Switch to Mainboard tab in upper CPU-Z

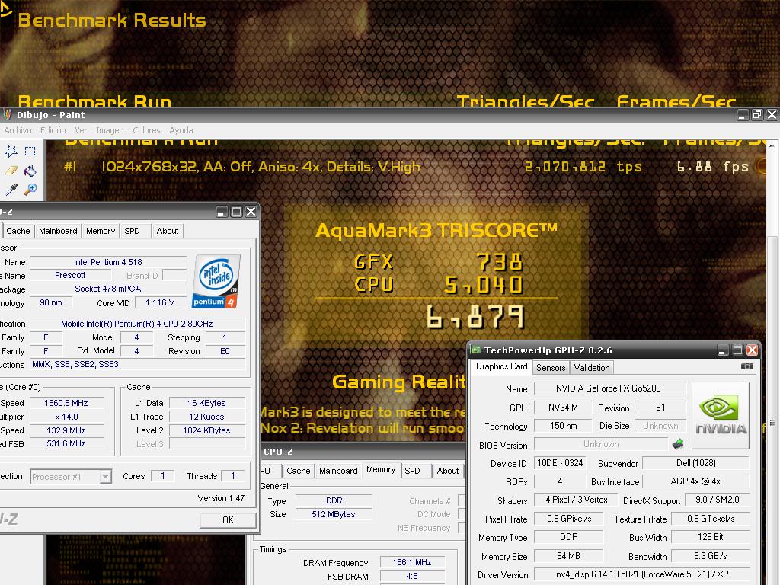[58, 231]
